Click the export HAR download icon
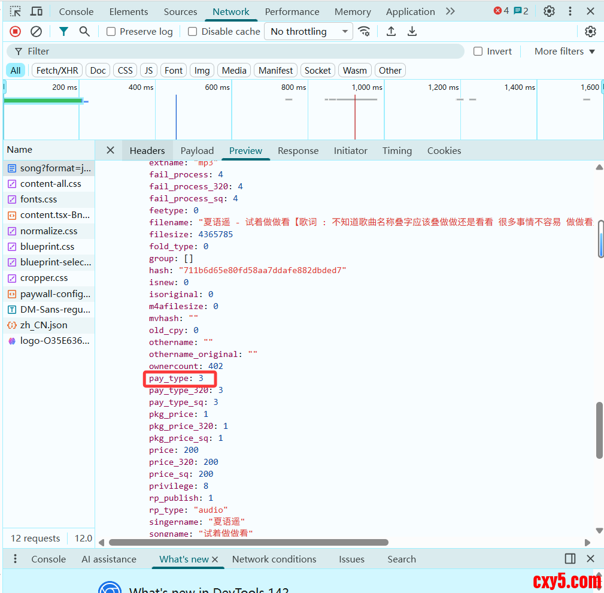 click(412, 32)
